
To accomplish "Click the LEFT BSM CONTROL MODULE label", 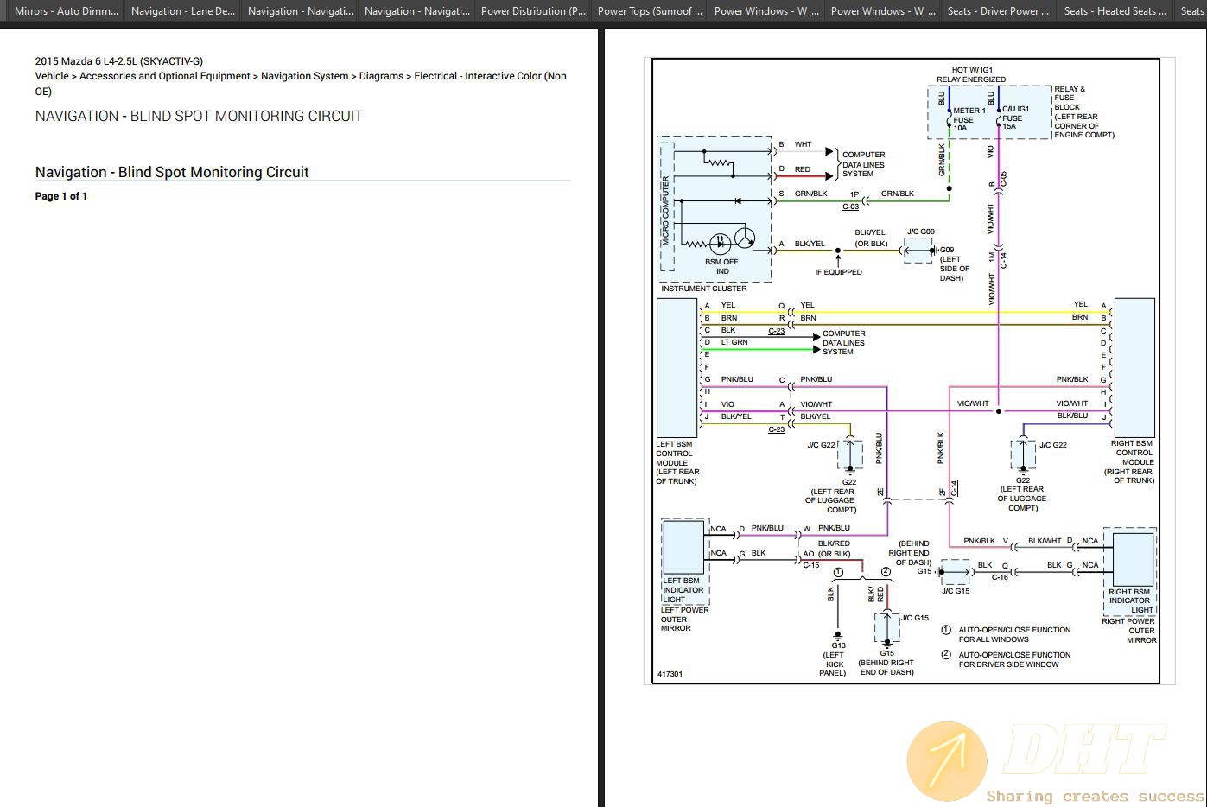I will (677, 462).
